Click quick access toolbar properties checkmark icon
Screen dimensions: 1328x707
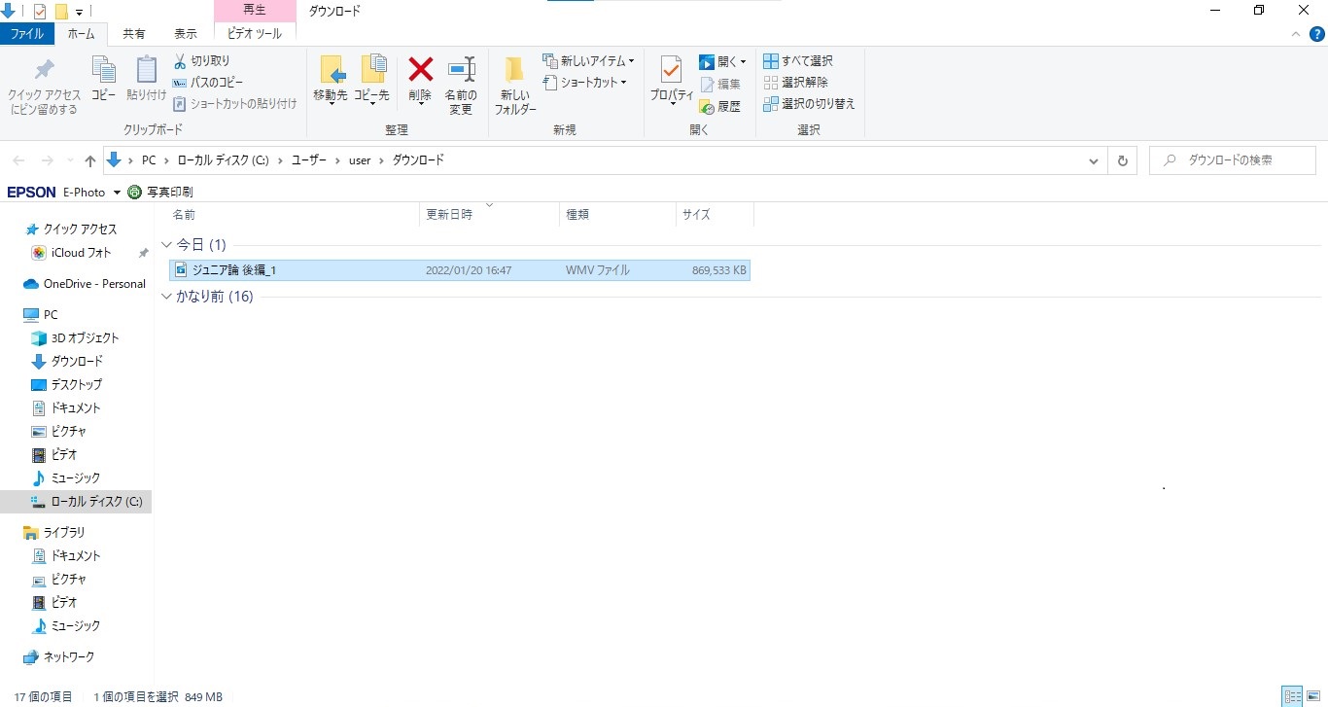point(40,12)
